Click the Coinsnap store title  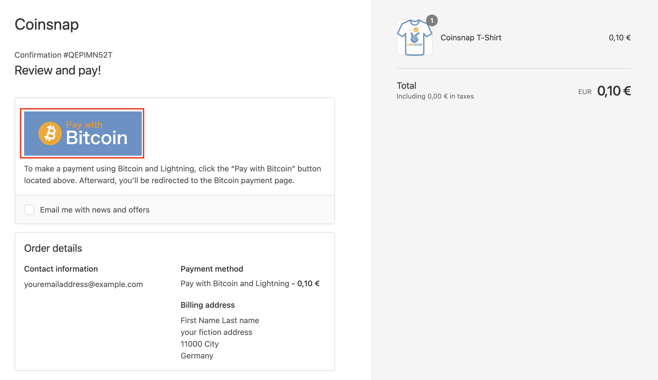click(46, 24)
